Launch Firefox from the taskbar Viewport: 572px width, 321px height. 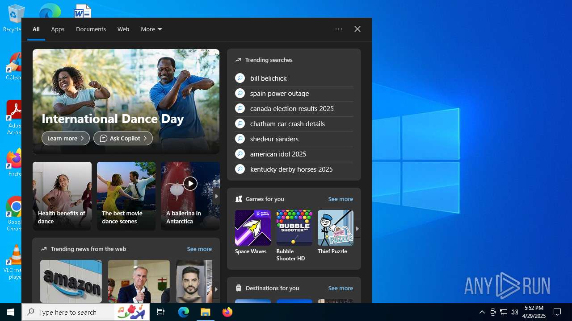(227, 312)
